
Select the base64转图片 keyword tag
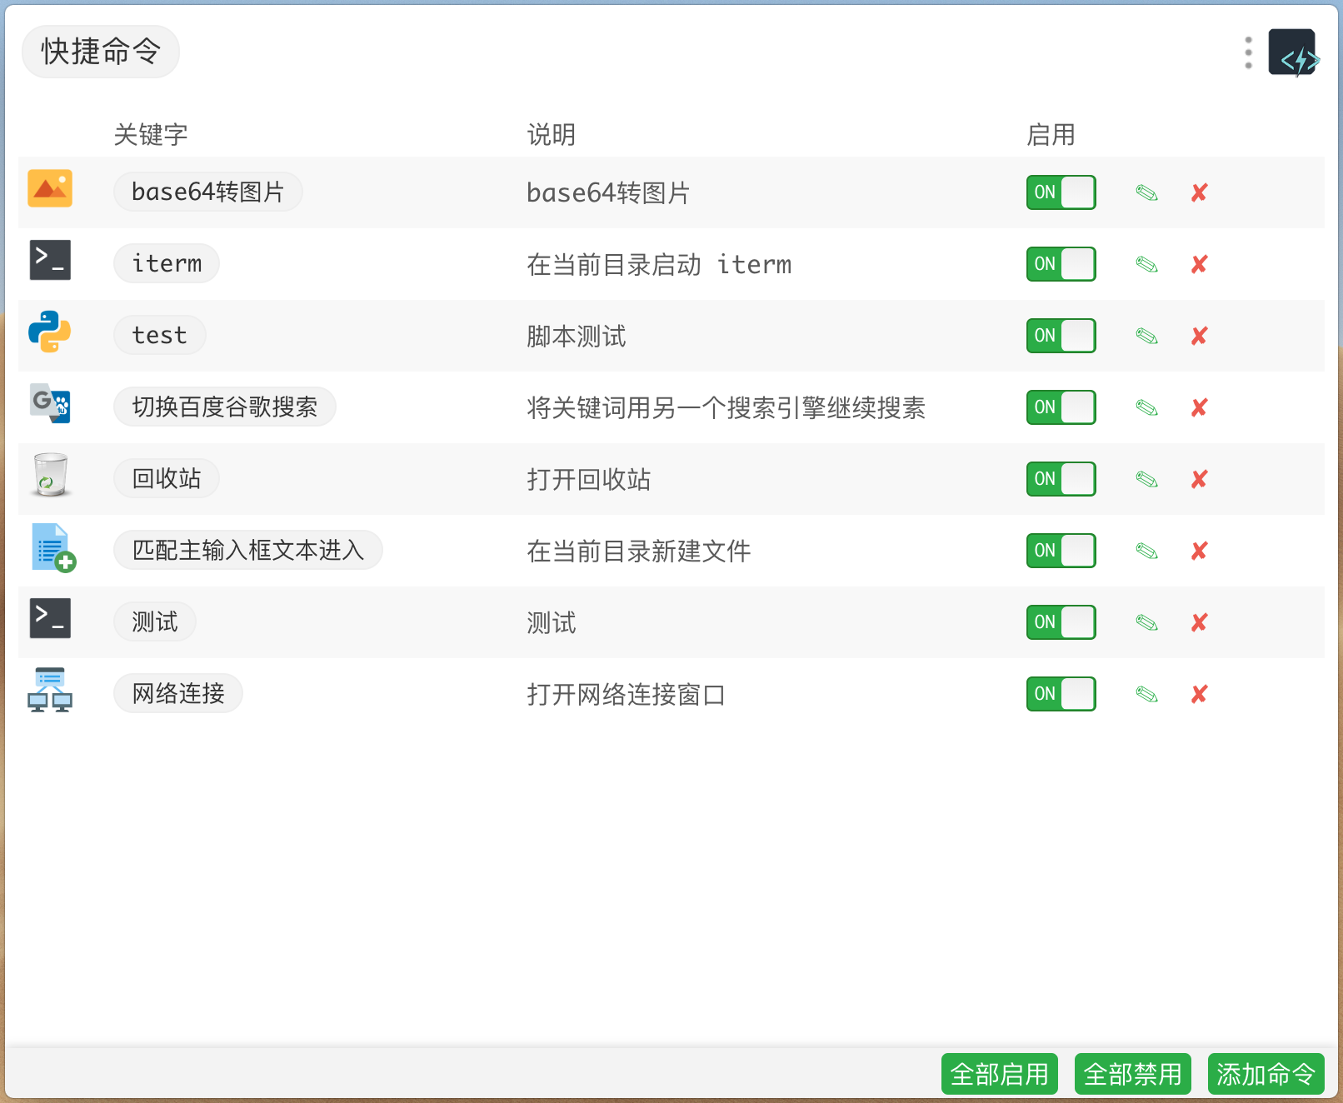208,192
